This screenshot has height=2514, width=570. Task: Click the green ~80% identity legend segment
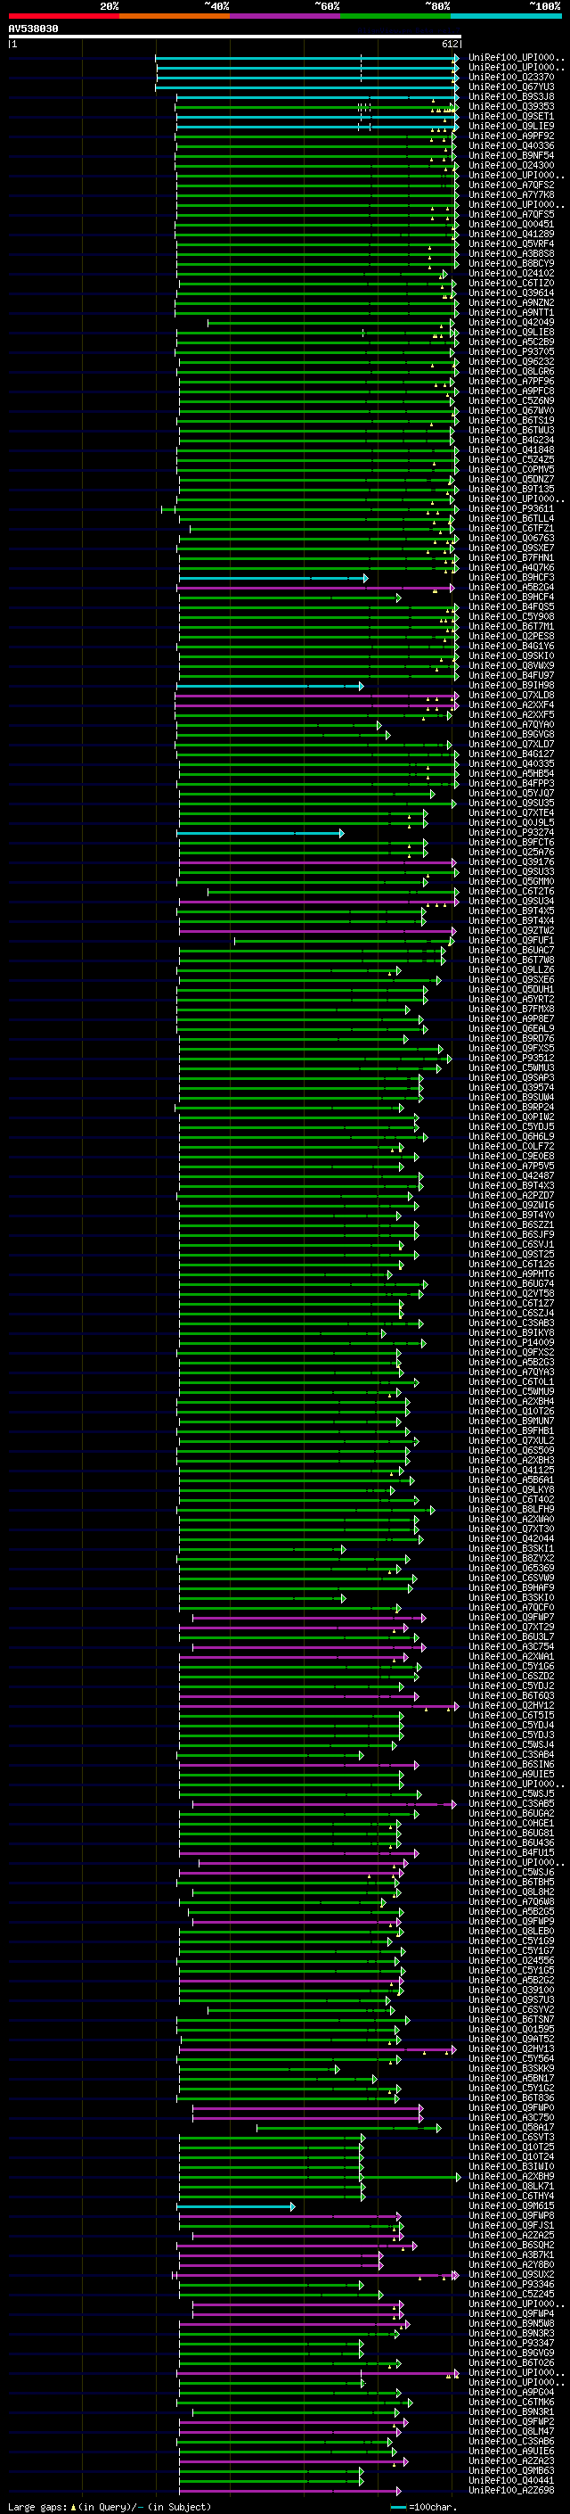coord(395,16)
